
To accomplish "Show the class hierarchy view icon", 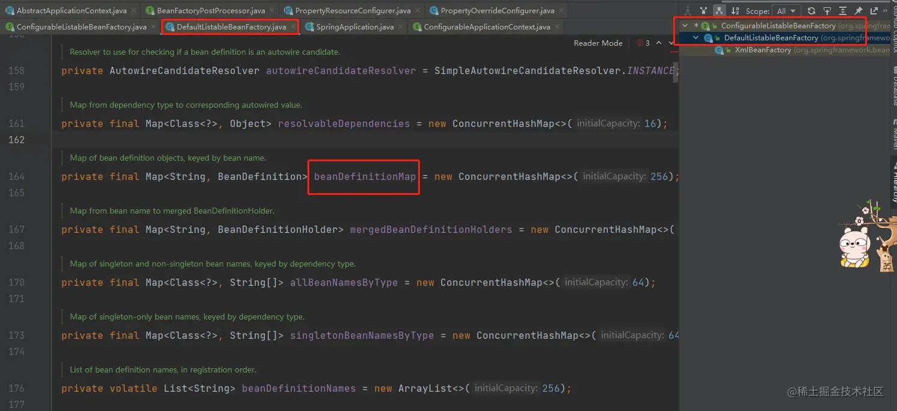I will [x=688, y=11].
